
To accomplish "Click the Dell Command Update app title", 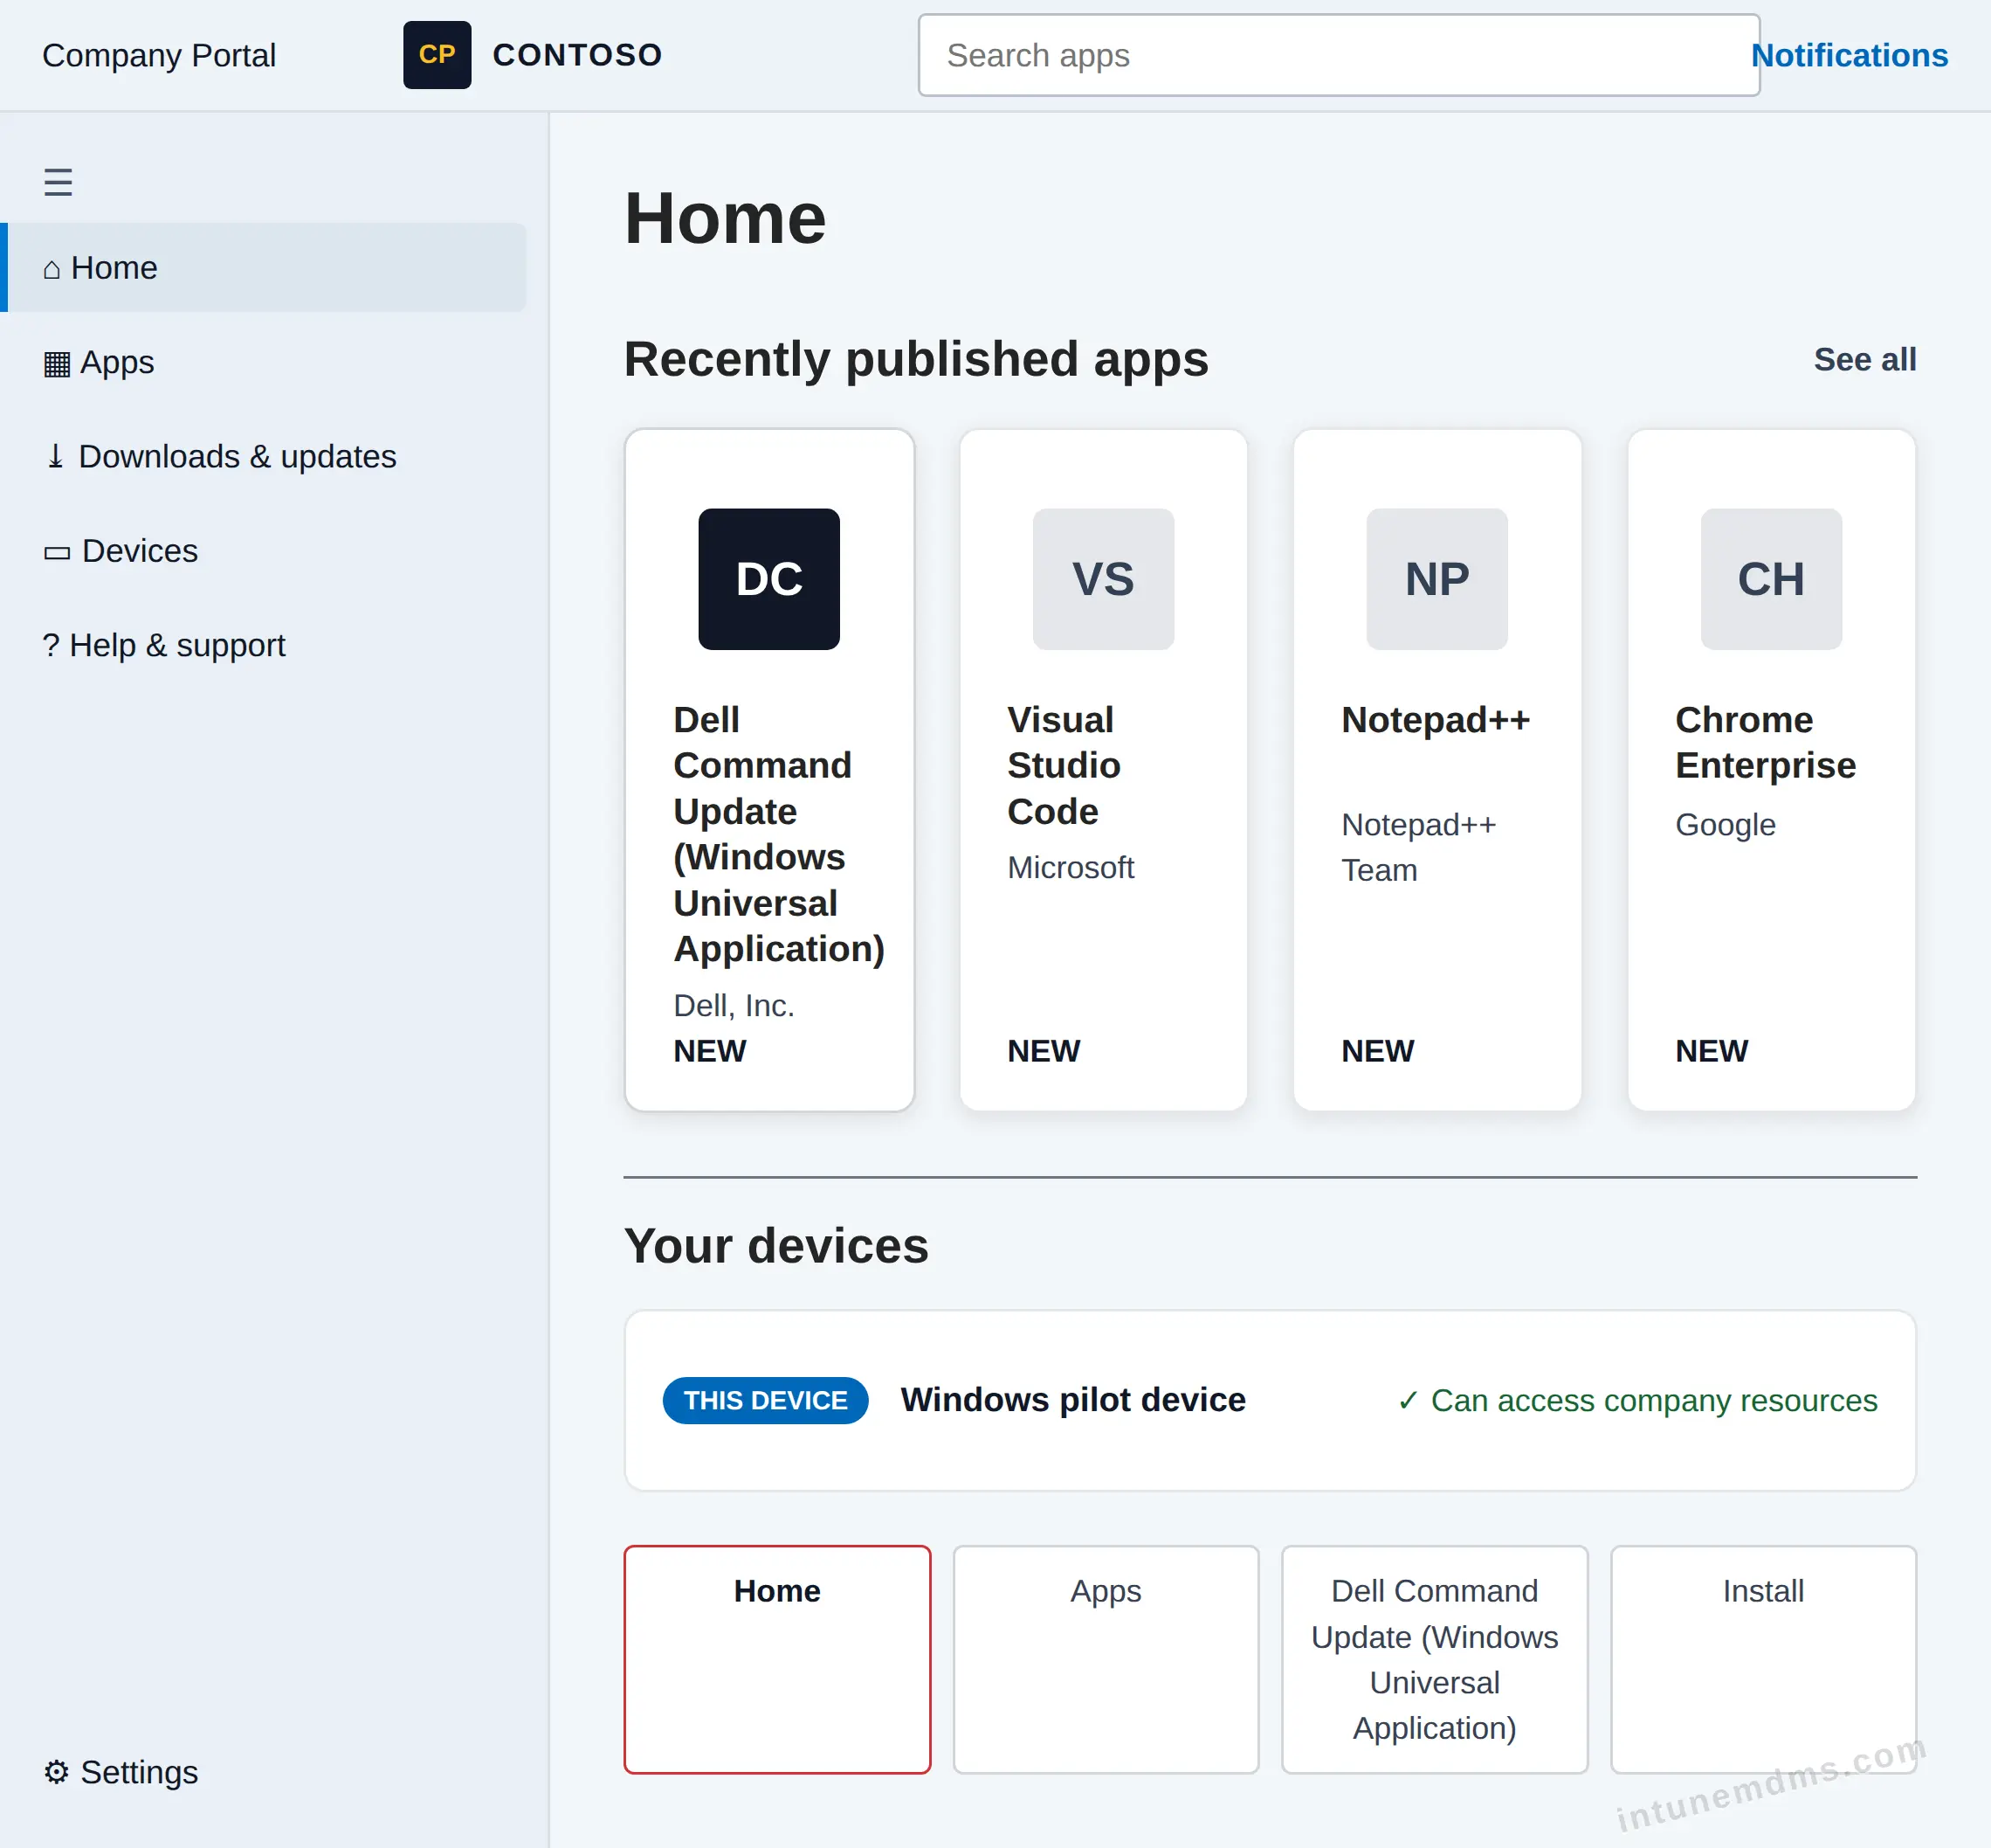I will [x=779, y=834].
